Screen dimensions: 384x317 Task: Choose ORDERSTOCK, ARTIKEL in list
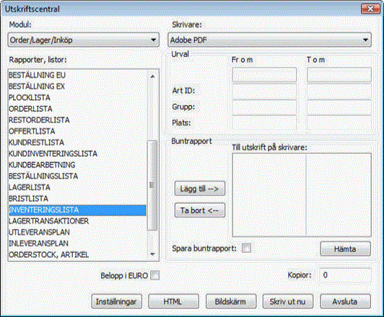[x=77, y=255]
